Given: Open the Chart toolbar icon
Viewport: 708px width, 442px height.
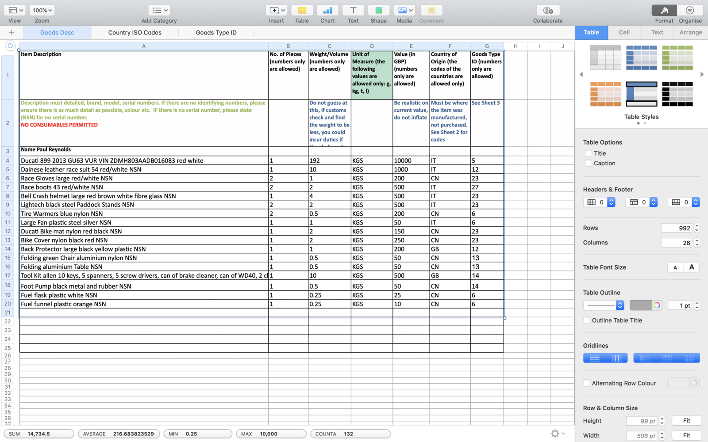Looking at the screenshot, I should 327,11.
